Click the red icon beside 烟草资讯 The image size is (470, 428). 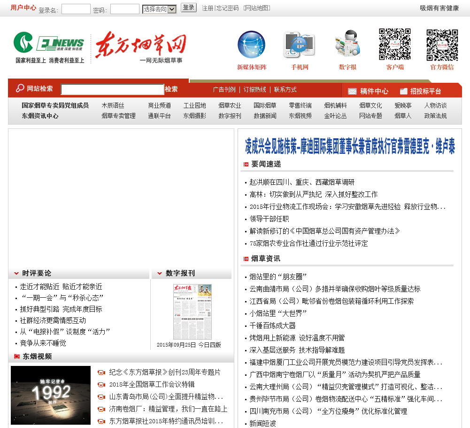246,259
